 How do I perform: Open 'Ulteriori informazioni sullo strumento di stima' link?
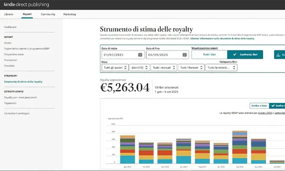coord(222,39)
